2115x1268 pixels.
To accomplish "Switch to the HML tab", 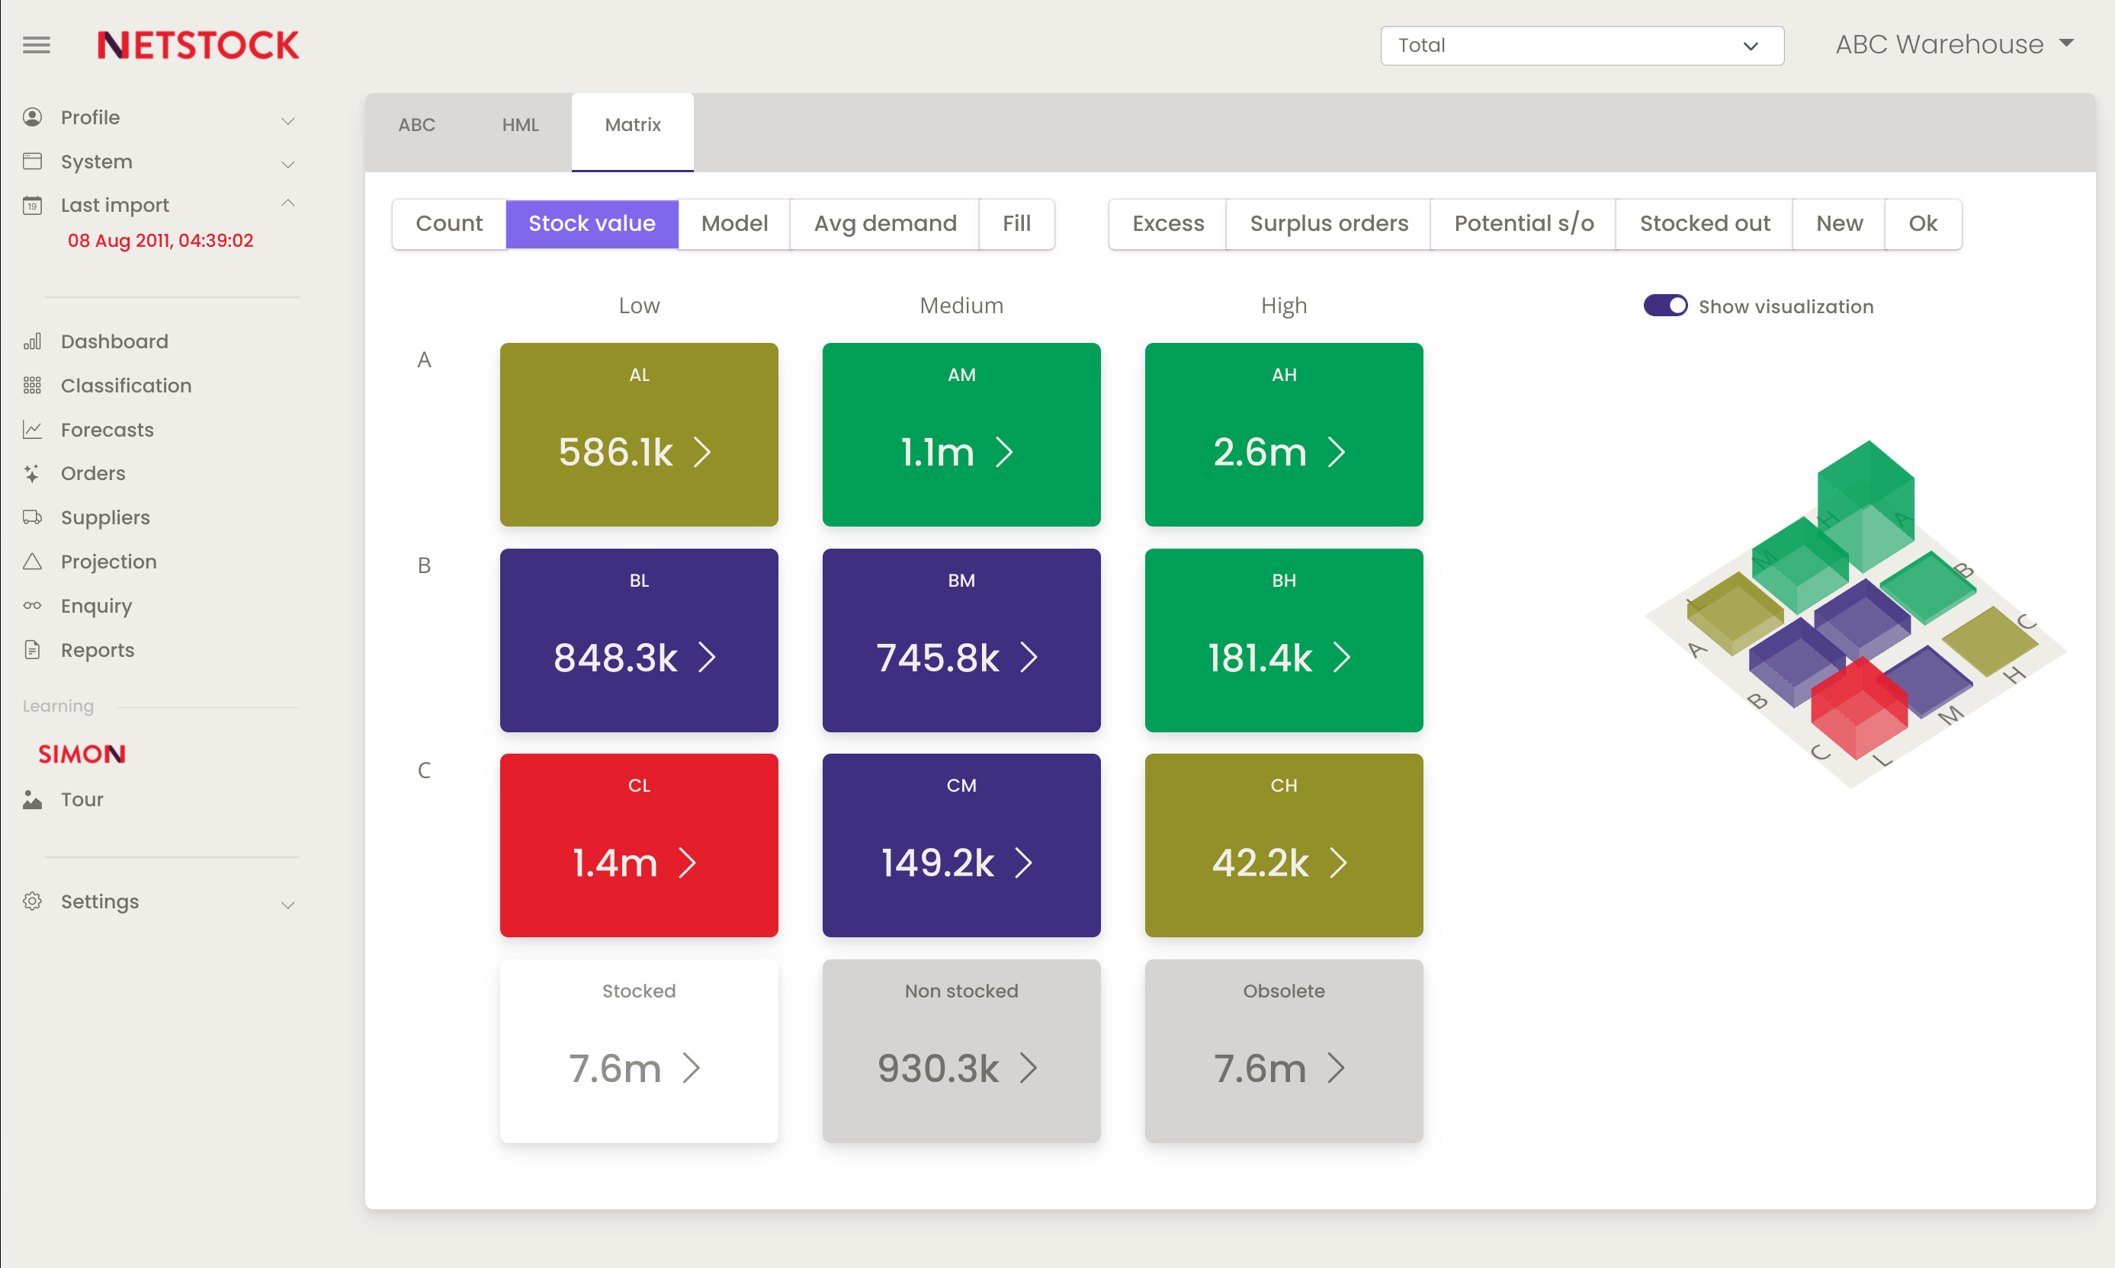I will pos(520,126).
